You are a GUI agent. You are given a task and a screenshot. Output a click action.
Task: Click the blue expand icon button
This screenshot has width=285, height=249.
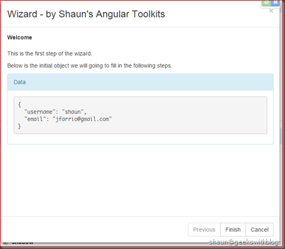pyautogui.click(x=276, y=3)
